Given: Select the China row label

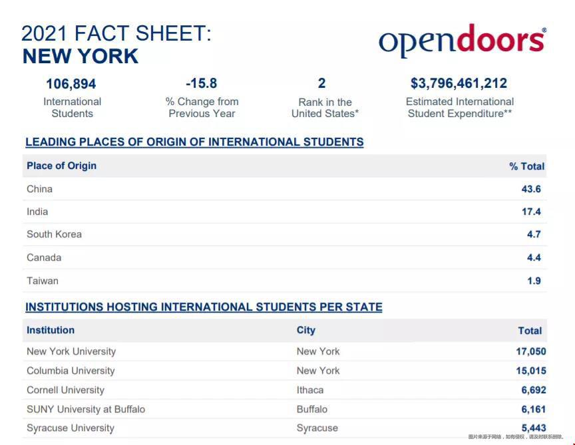Looking at the screenshot, I should [40, 189].
